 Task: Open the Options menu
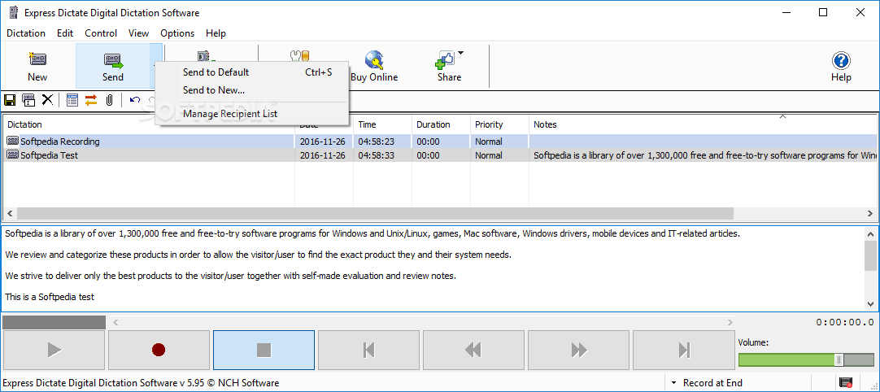click(177, 33)
